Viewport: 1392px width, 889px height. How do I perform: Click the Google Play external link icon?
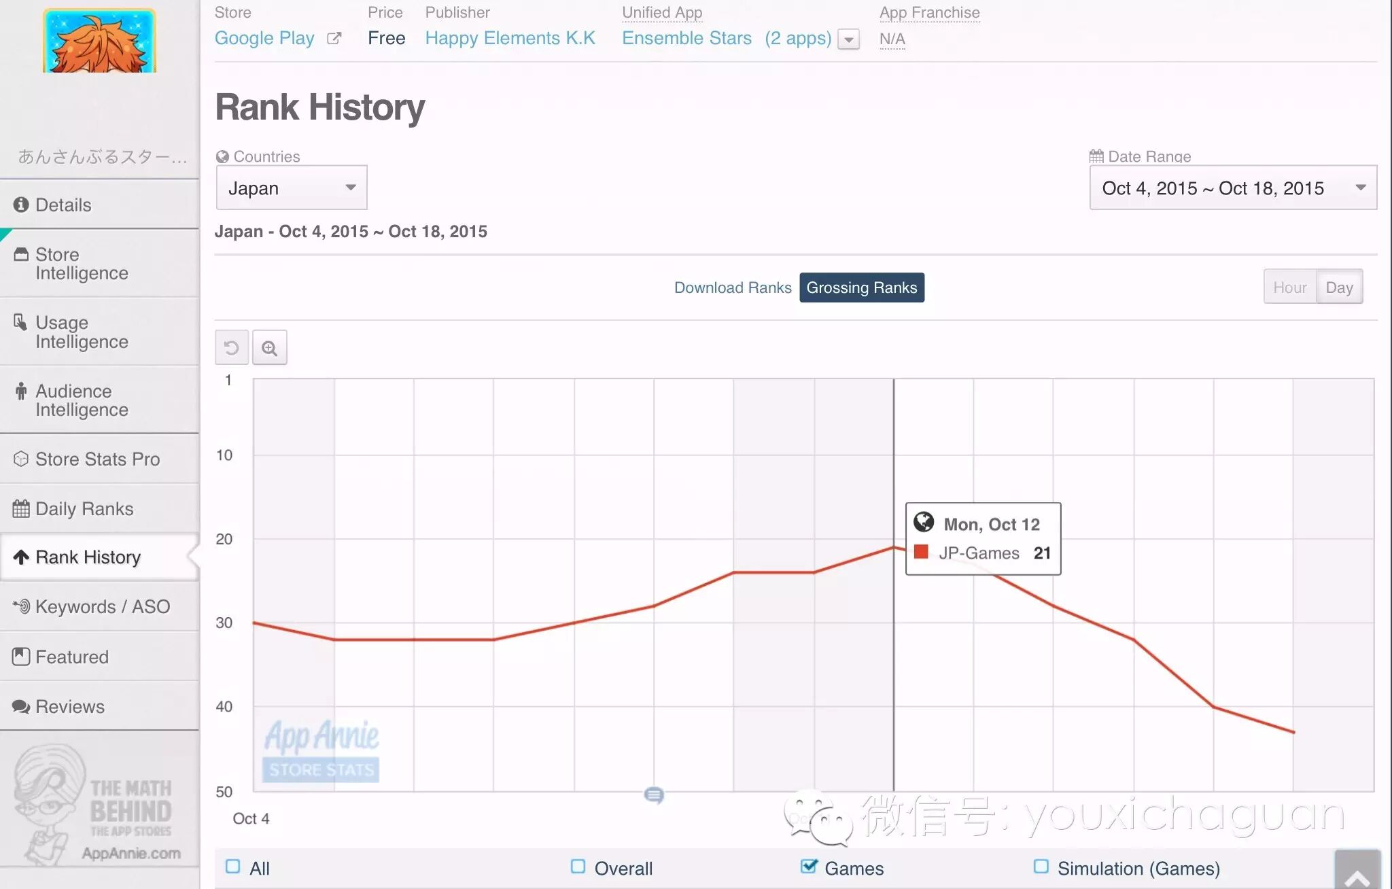point(334,39)
